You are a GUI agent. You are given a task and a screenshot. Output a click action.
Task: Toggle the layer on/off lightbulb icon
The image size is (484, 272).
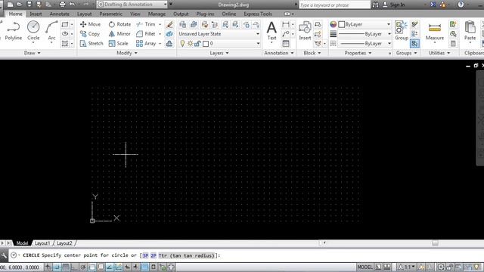coord(182,44)
